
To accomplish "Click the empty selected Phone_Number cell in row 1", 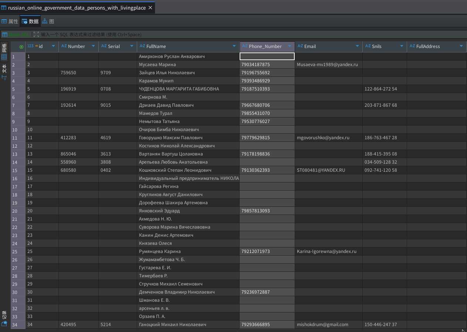I will [267, 56].
